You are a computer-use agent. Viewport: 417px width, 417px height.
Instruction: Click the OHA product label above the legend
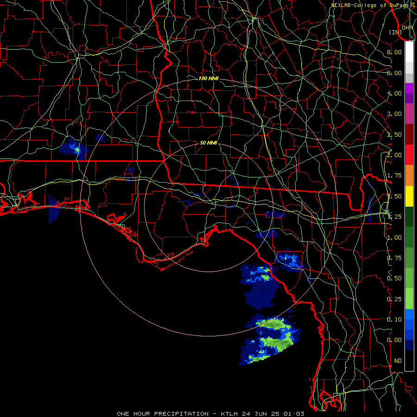point(407,27)
